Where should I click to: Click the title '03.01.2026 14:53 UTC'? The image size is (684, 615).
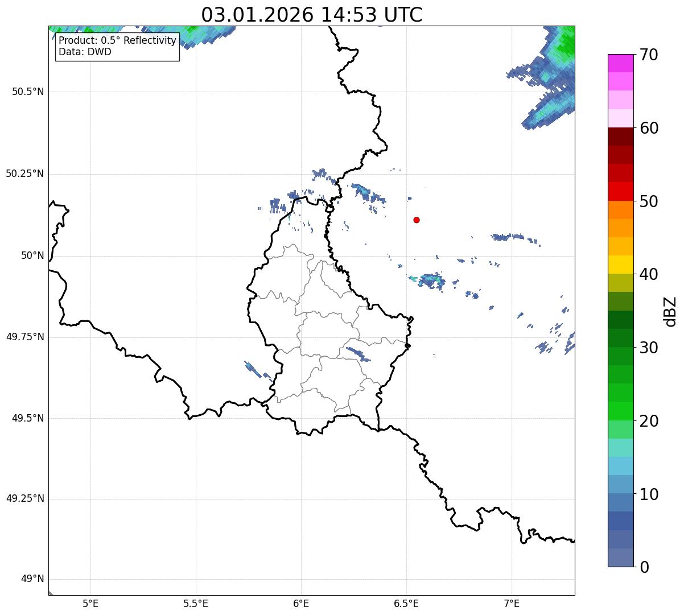[x=312, y=15]
